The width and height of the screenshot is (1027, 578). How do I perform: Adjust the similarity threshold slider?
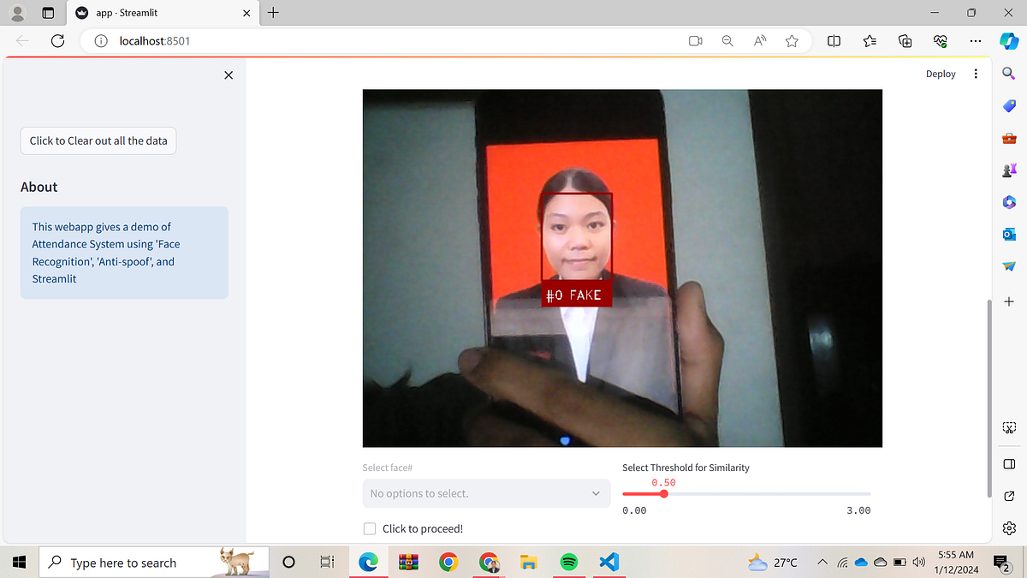tap(663, 494)
